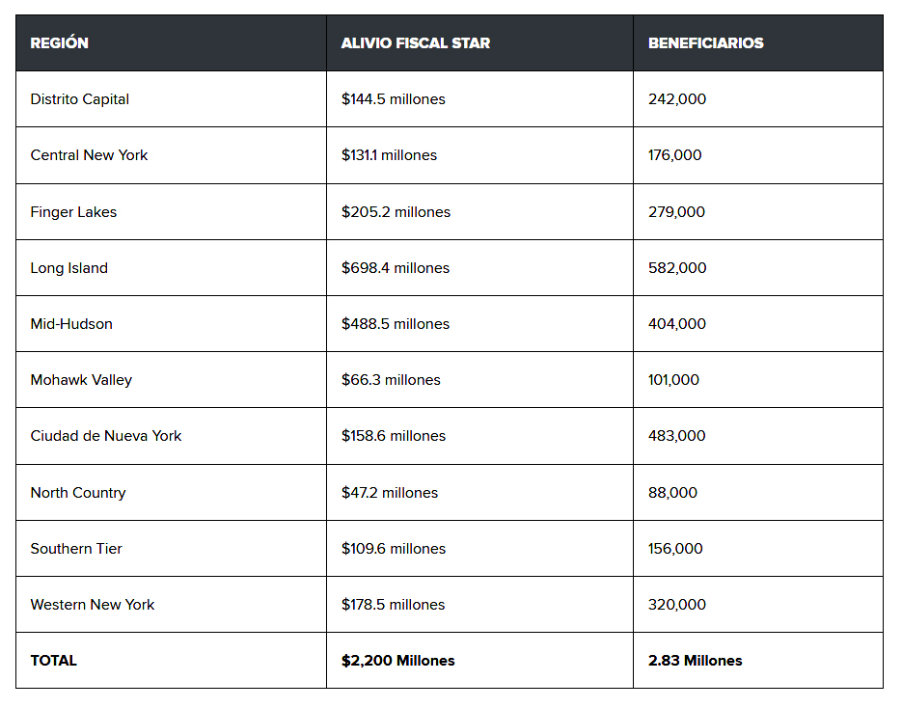
Task: Click the $2,200 Millones total
Action: [x=397, y=661]
